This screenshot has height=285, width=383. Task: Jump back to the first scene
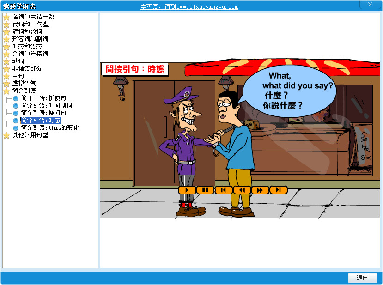point(223,189)
